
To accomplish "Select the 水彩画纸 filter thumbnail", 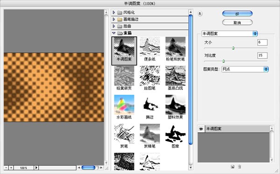I will [124, 107].
